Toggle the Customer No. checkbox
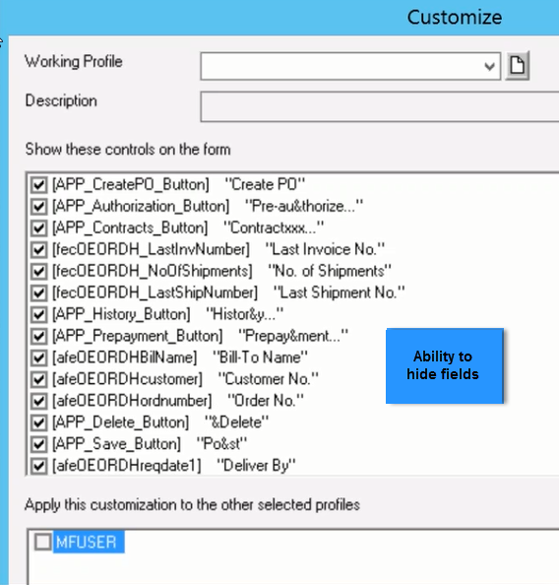 click(x=39, y=379)
